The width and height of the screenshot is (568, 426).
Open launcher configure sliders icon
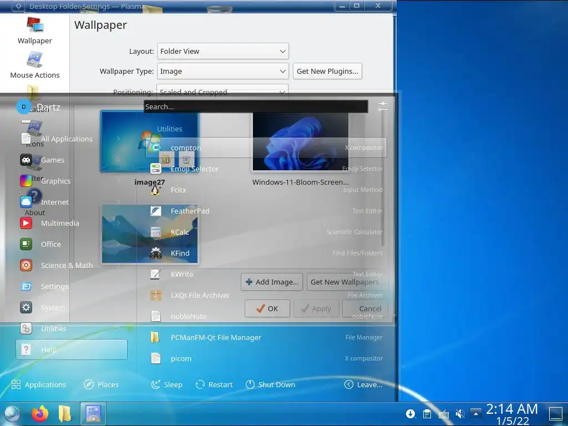point(383,106)
